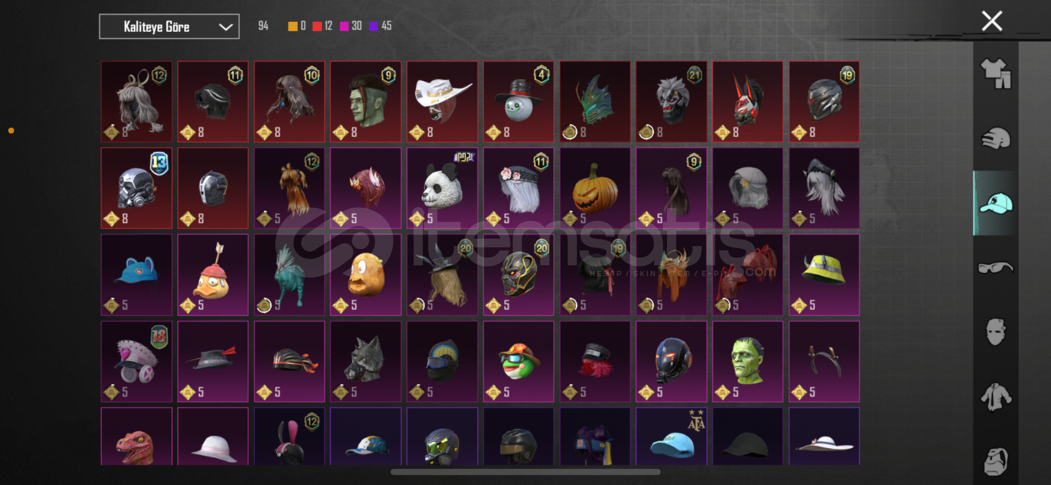Open the glasses category icon
The image size is (1051, 485).
(x=996, y=268)
